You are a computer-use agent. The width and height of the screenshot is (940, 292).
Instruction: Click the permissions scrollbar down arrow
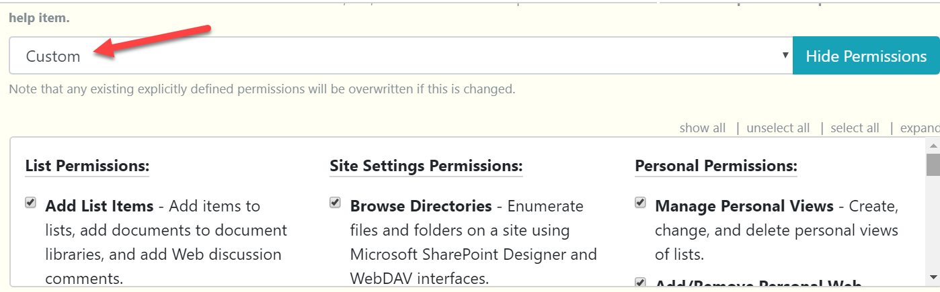tap(933, 277)
